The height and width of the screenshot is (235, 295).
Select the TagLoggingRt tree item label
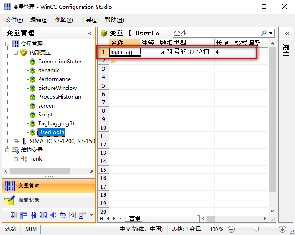click(x=56, y=123)
